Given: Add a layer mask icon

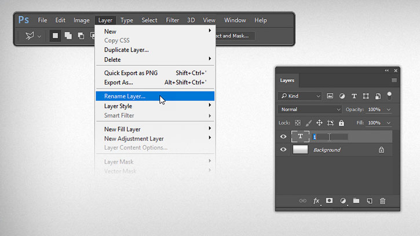Looking at the screenshot, I should [329, 200].
